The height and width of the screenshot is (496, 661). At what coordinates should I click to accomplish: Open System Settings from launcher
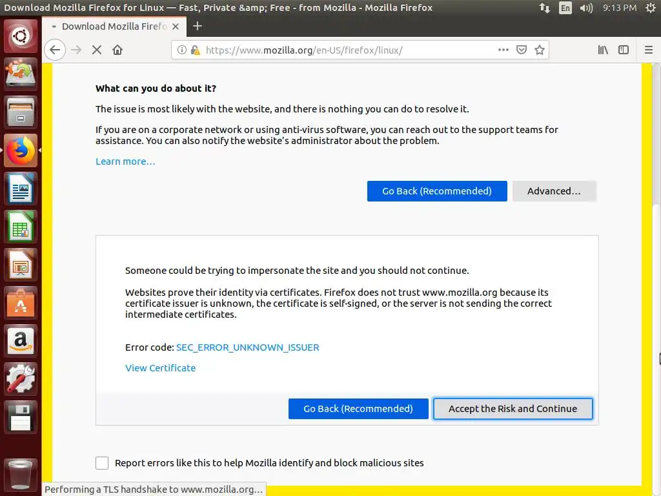tap(21, 379)
